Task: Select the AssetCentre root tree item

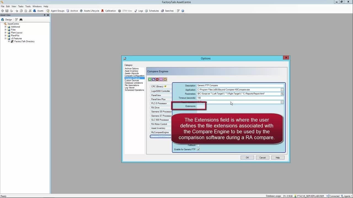Action: [x=13, y=24]
